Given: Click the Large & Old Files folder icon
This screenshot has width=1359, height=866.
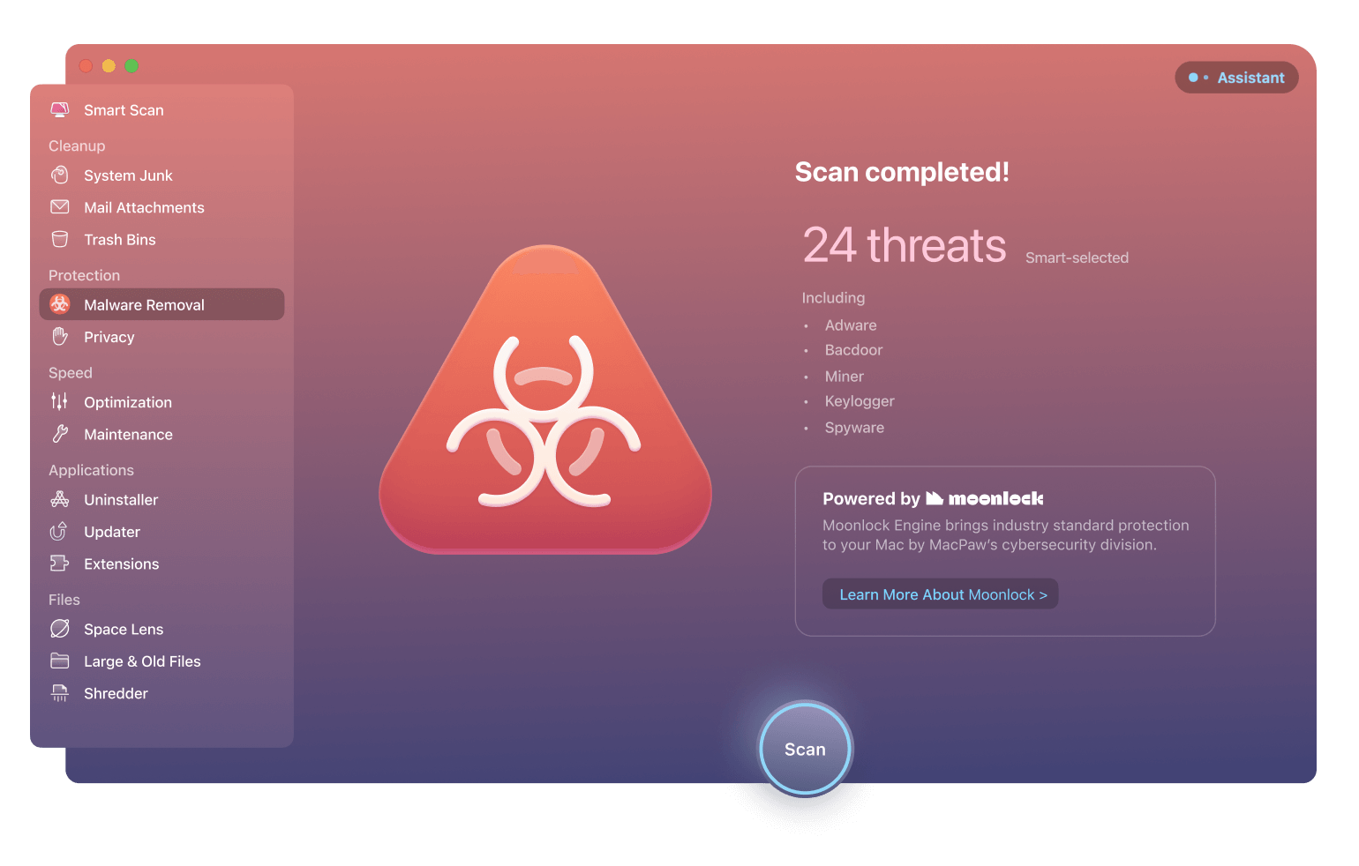Looking at the screenshot, I should coord(60,661).
